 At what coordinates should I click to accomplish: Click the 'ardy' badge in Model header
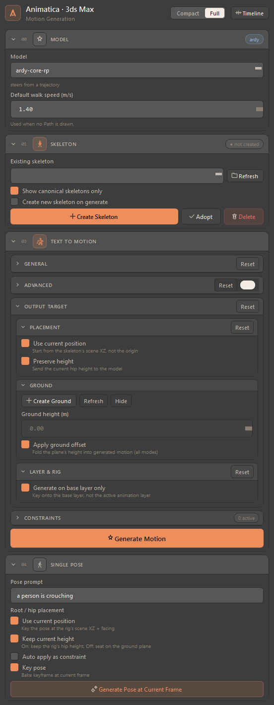(254, 39)
